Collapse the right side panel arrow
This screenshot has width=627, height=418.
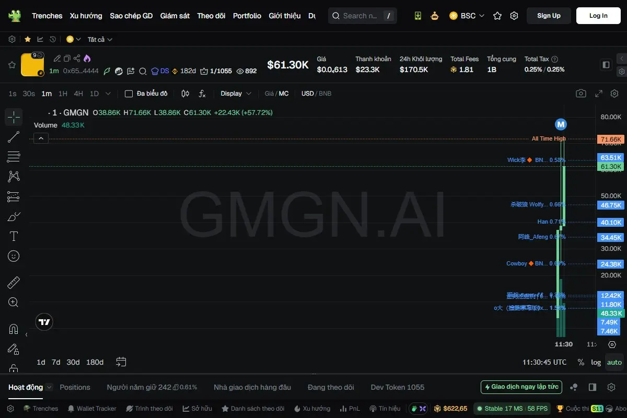(621, 59)
